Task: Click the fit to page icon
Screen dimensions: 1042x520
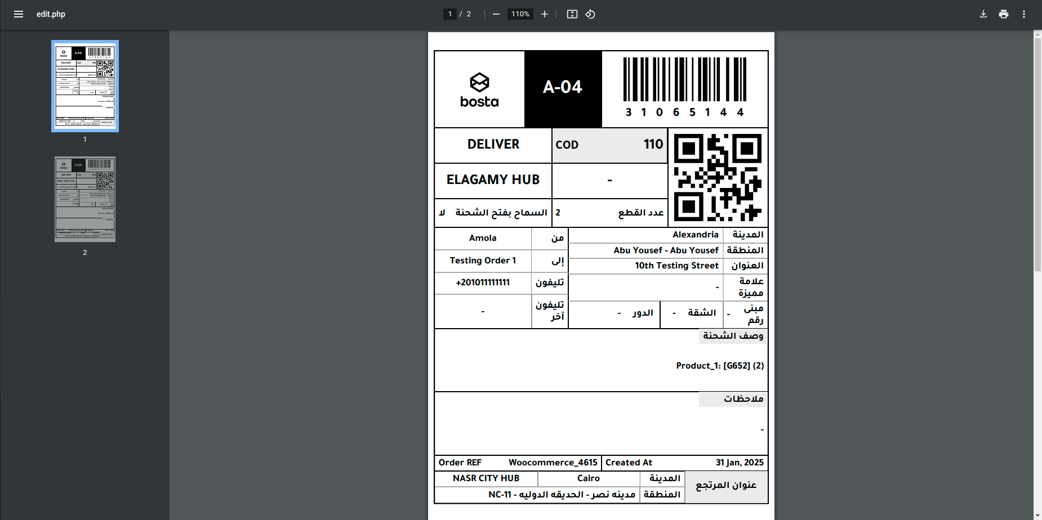Action: pos(572,14)
